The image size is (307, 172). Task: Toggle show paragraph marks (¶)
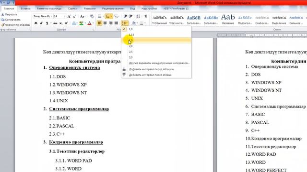[x=146, y=16]
